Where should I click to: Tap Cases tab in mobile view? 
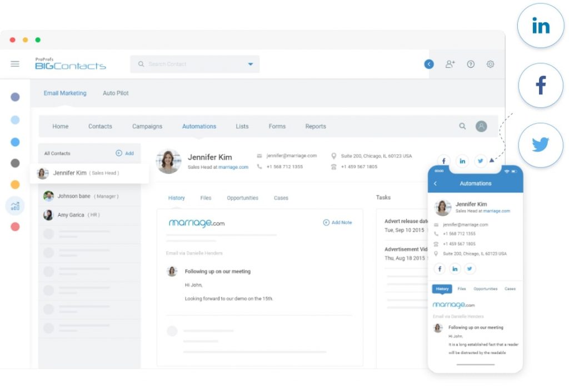(x=510, y=289)
